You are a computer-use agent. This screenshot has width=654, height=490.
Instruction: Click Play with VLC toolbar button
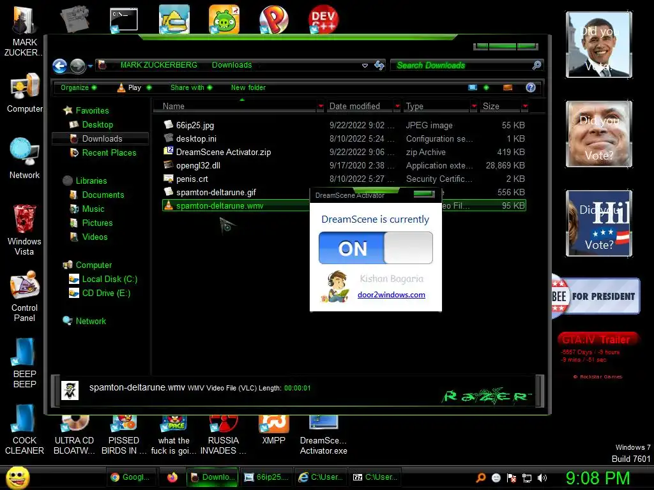(130, 87)
